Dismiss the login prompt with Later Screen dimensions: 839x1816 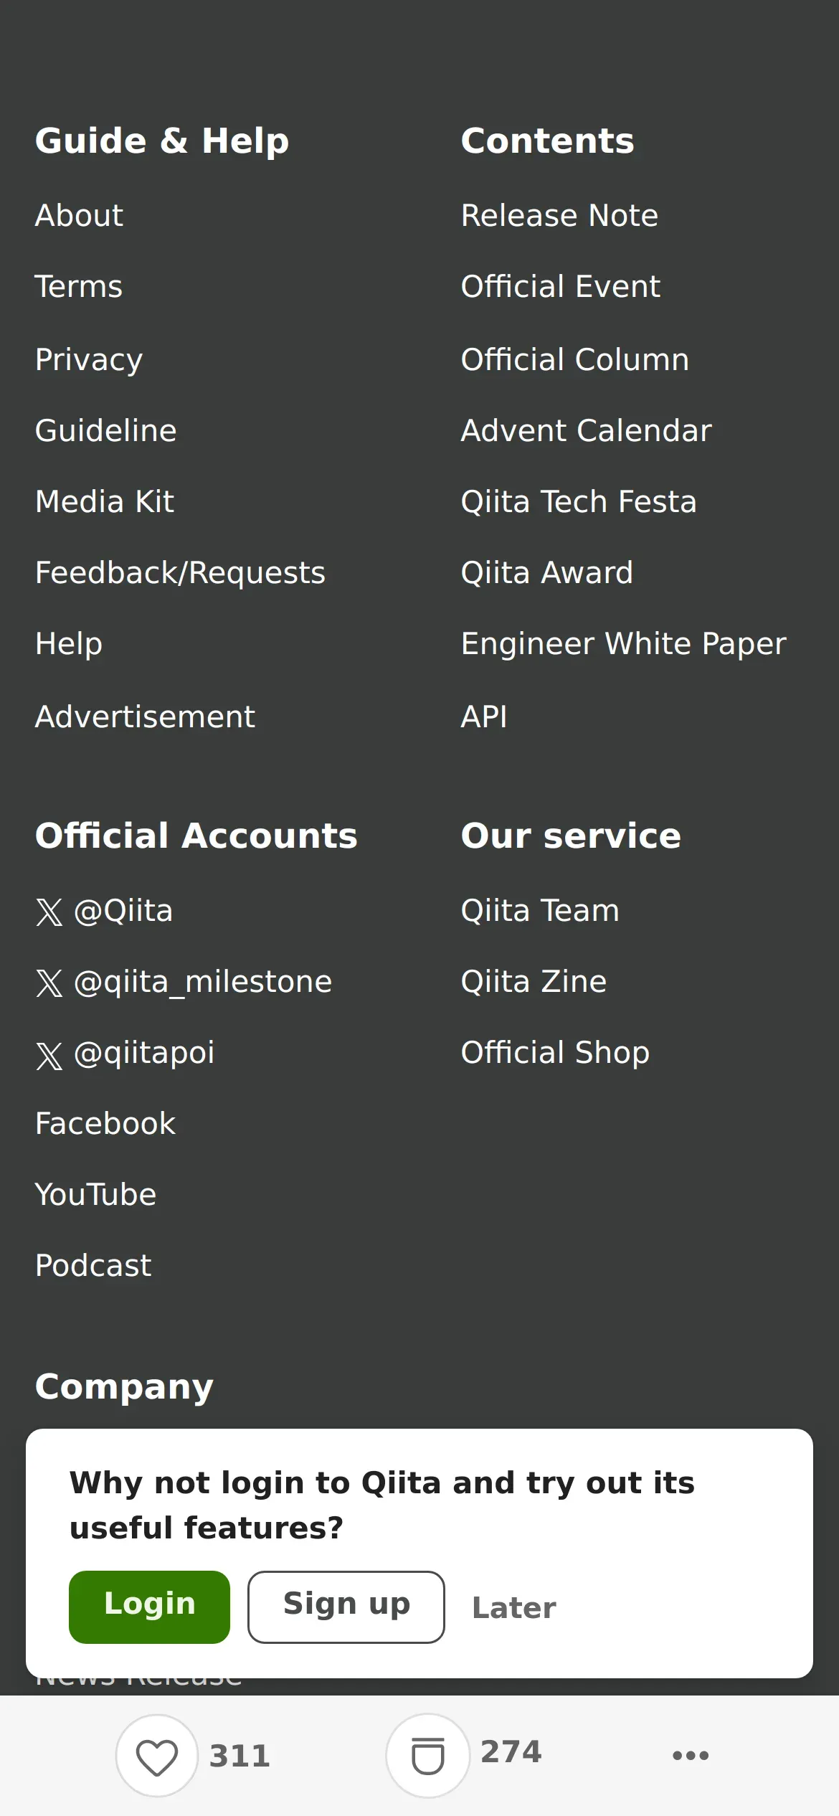[513, 1608]
